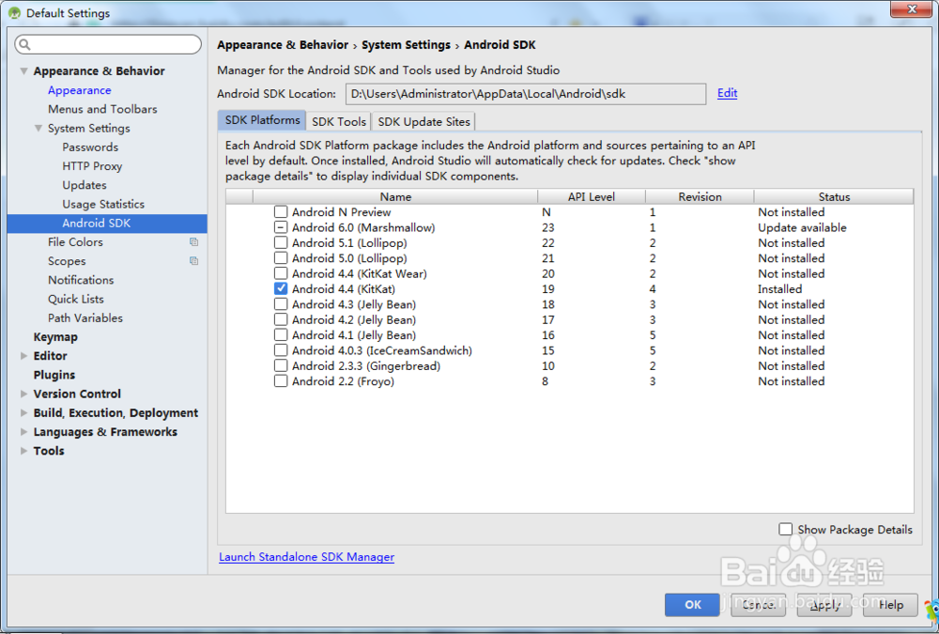Open HTTP Proxy settings
Screen dimensions: 939x634
tap(92, 166)
